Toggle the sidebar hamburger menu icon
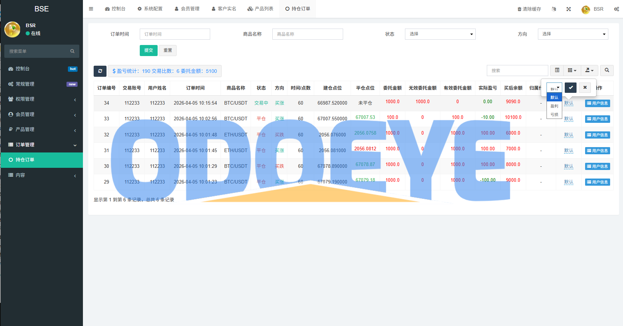623x326 pixels. [91, 9]
